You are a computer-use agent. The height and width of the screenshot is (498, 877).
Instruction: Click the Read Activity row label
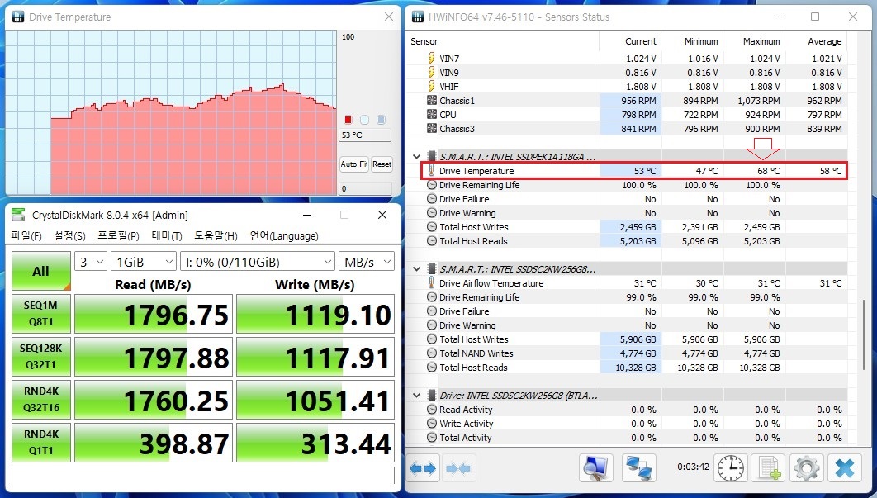(466, 410)
